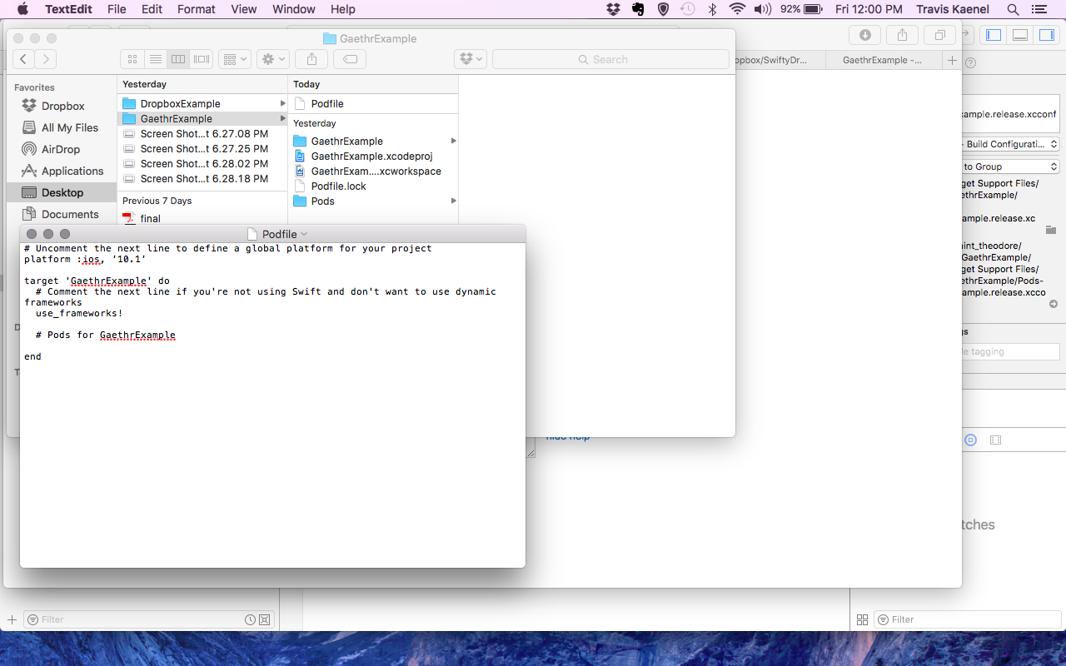Viewport: 1066px width, 666px height.
Task: Select Dropbox in the Finder sidebar
Action: (63, 106)
